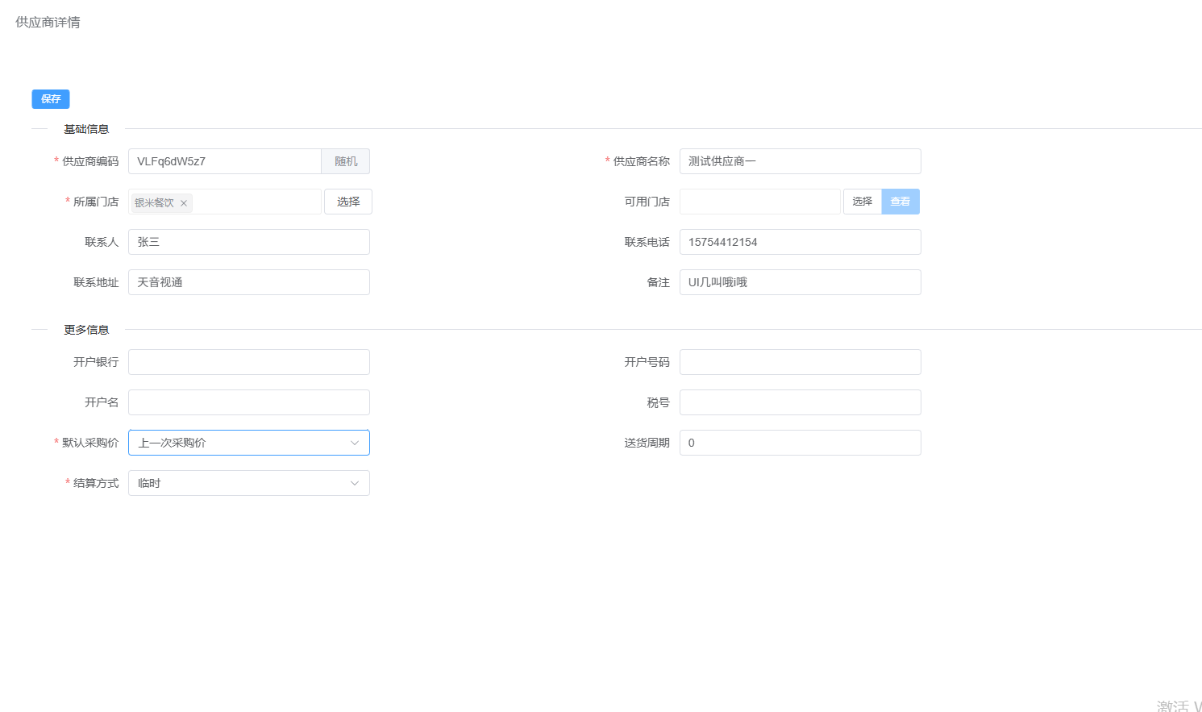Click 选择 button next to 可用门店
The height and width of the screenshot is (712, 1202).
point(862,202)
